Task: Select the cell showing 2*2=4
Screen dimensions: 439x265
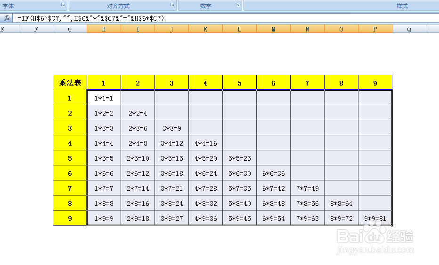Action: pyautogui.click(x=138, y=113)
